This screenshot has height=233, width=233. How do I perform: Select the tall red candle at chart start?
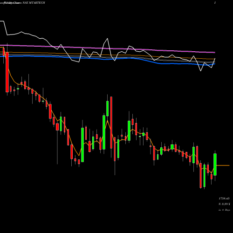[x=7, y=72]
